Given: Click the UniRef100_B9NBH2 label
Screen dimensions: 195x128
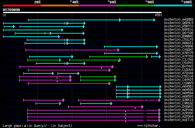Looking at the screenshot, I should pos(179,36).
